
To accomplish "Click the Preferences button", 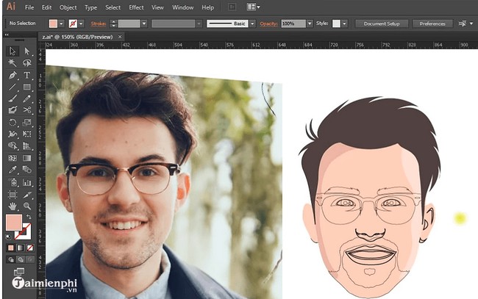I will pos(432,24).
